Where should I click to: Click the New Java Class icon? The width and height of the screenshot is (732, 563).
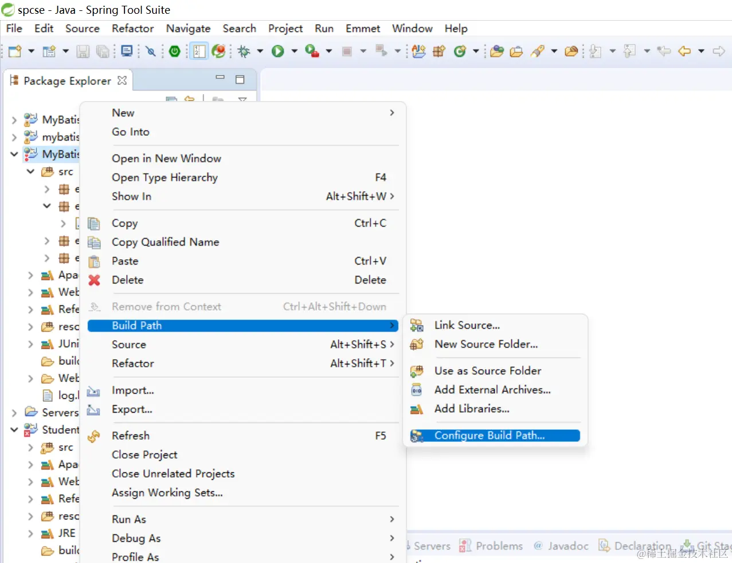(x=460, y=51)
